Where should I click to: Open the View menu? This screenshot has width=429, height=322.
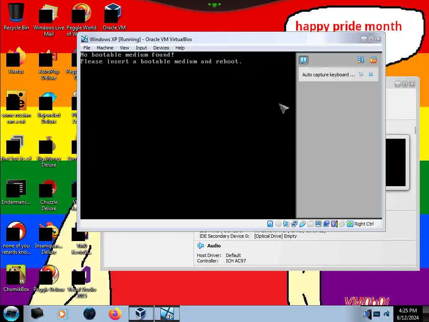[124, 48]
